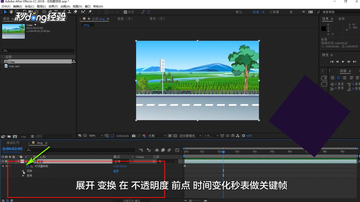Switch to 标准 workspace
Viewport: 360px width, 202px height.
click(x=256, y=12)
